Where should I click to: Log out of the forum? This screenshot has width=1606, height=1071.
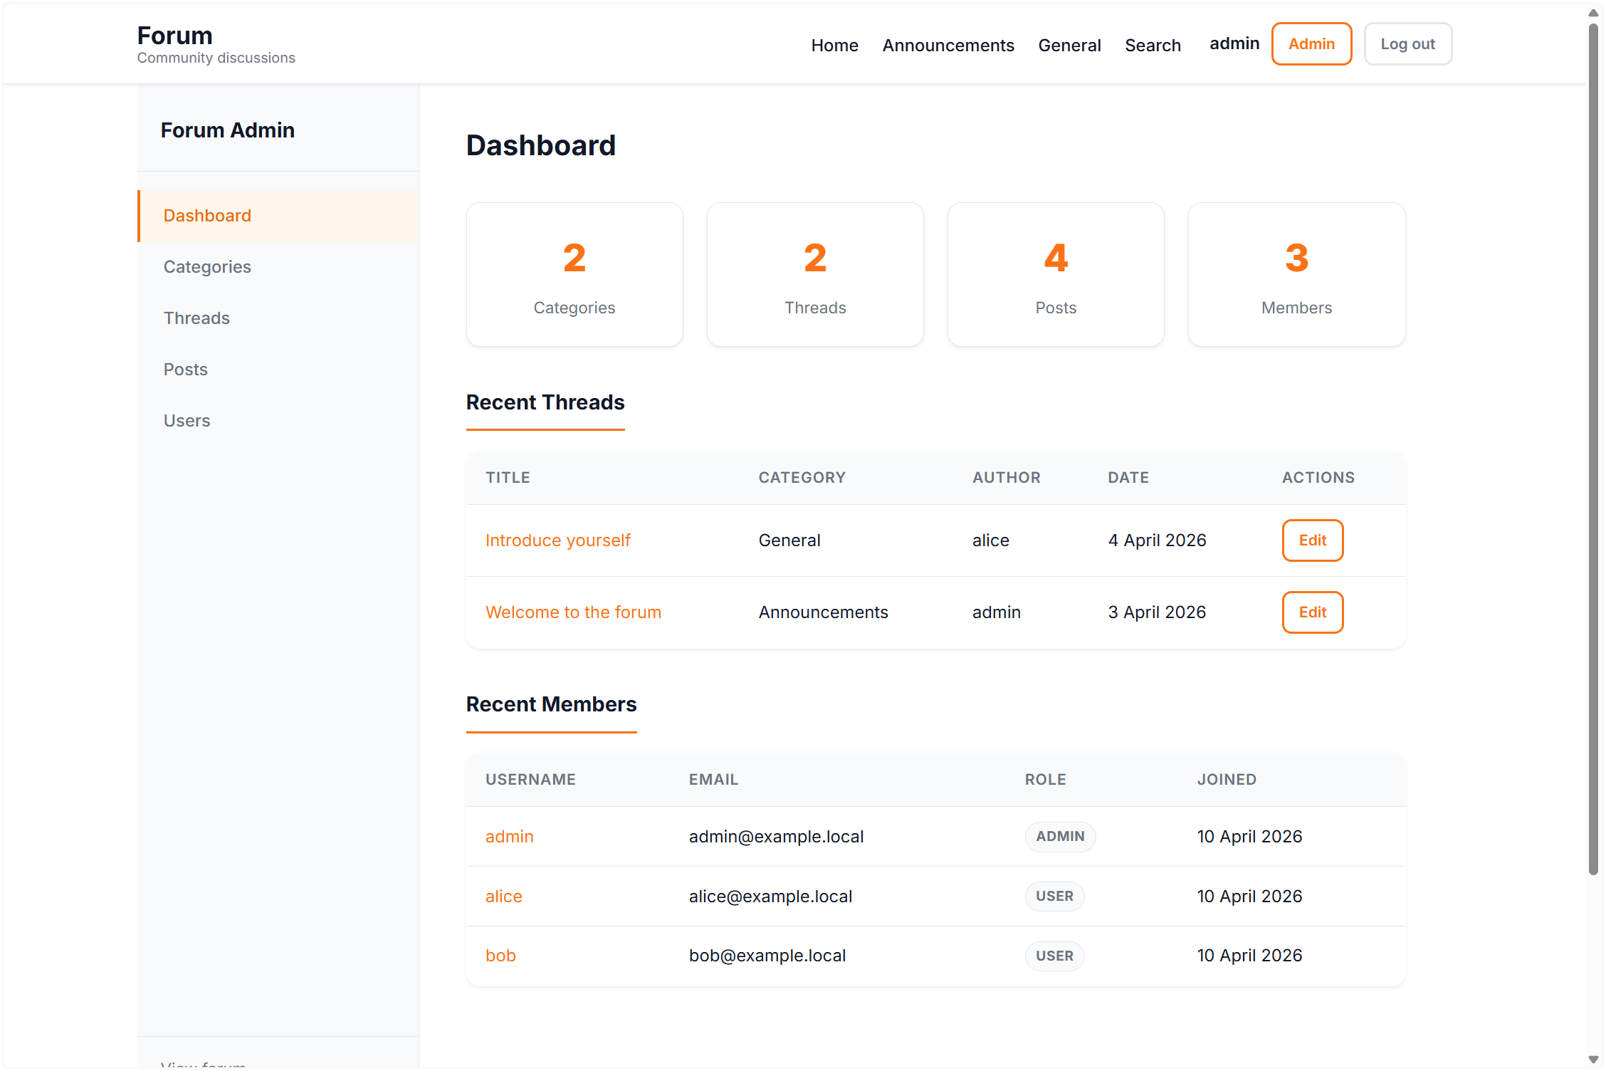pyautogui.click(x=1407, y=43)
